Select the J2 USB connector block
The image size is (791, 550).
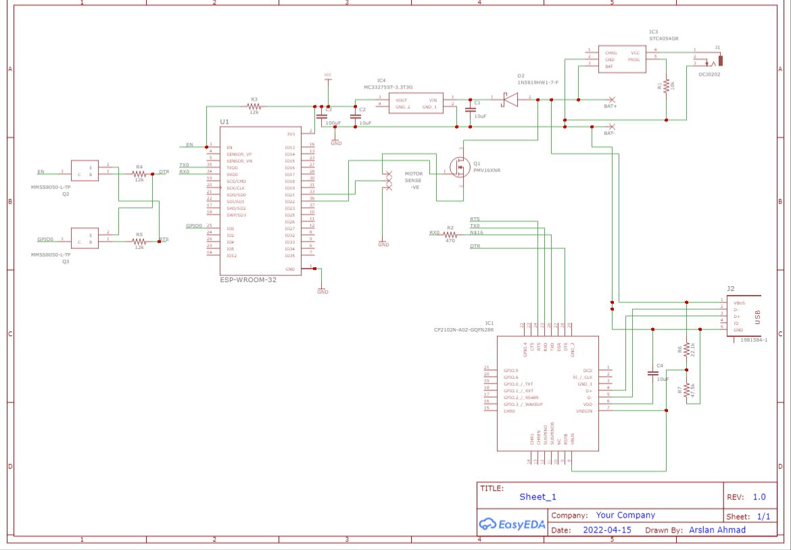click(x=744, y=316)
